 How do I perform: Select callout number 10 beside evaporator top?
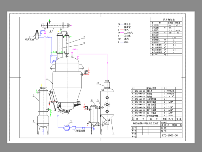click(98, 83)
